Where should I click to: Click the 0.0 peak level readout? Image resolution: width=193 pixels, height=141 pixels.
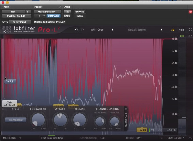coord(182,36)
